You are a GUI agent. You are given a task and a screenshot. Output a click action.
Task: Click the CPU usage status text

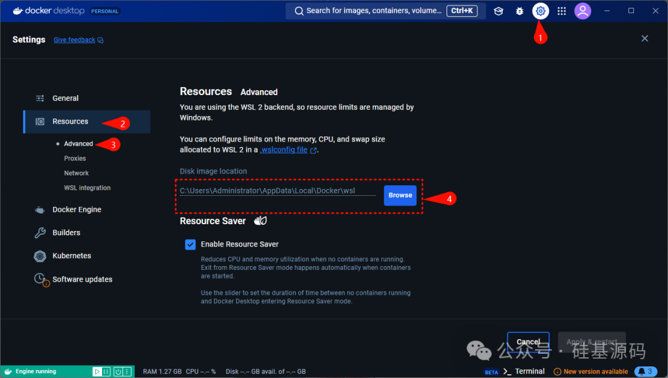(200, 372)
